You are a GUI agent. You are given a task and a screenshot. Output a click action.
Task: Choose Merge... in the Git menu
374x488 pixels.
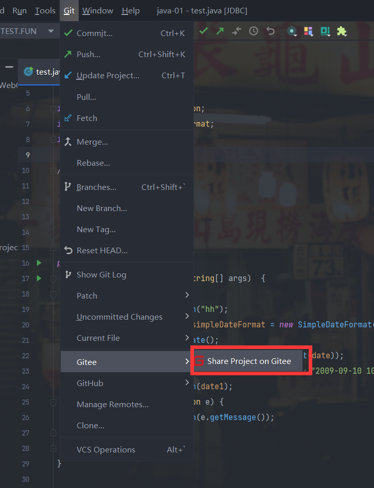(127, 142)
